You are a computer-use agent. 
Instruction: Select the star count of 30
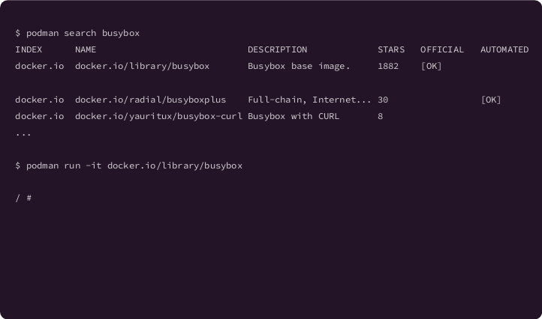[383, 100]
